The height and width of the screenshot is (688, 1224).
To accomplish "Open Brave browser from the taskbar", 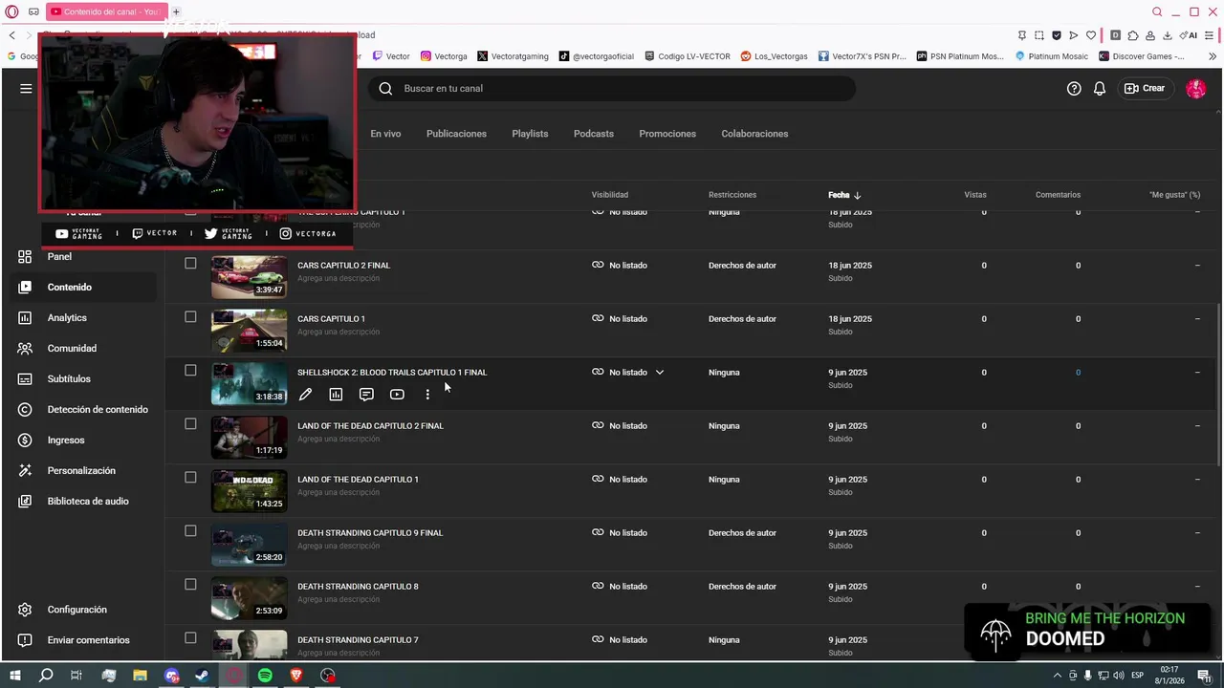I will tap(296, 676).
